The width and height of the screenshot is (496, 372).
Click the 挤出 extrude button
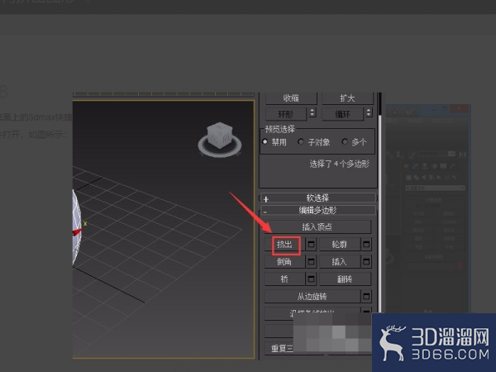(284, 245)
